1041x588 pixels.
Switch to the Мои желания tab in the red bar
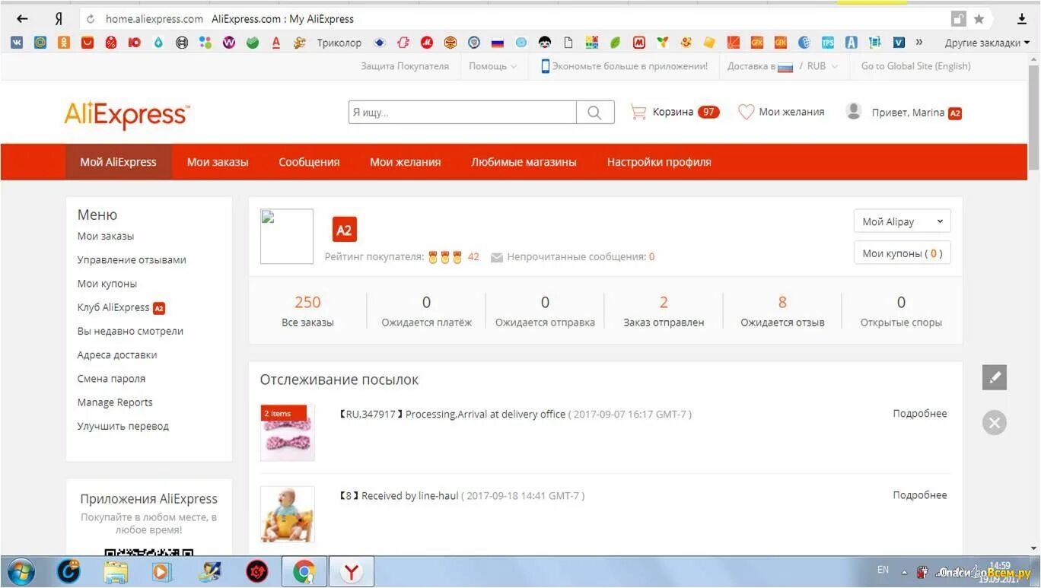(x=405, y=162)
